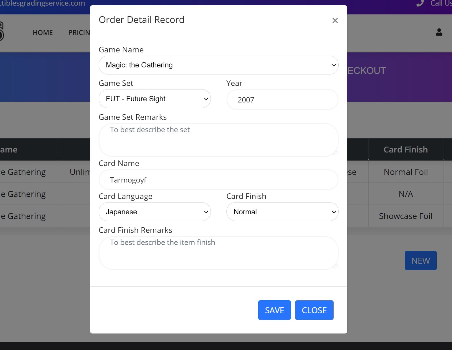The height and width of the screenshot is (350, 452).
Task: Click the Card Finish Remarks resize handle
Action: (335, 266)
